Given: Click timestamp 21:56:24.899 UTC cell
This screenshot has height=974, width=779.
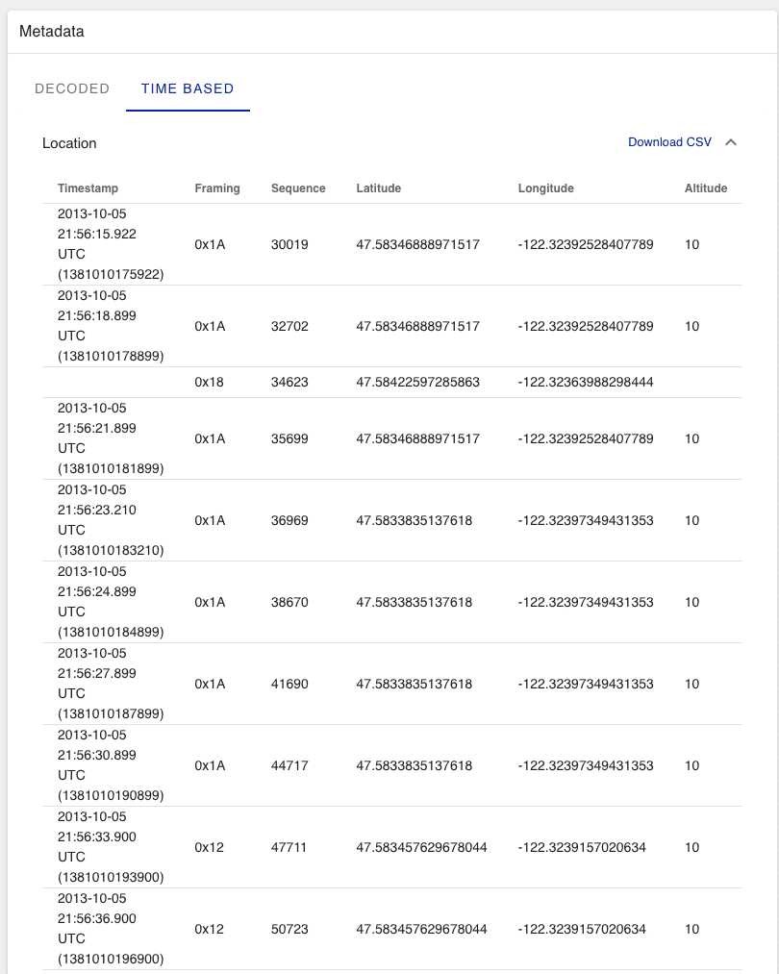Looking at the screenshot, I should 111,601.
